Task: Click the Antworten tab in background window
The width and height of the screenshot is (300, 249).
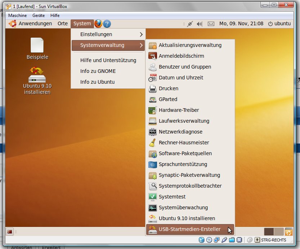Action: (22, 247)
